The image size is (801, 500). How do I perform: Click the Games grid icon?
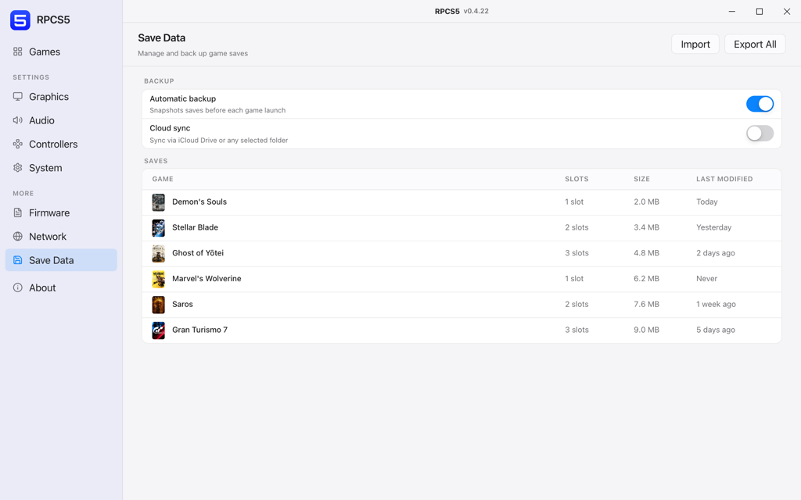click(18, 52)
